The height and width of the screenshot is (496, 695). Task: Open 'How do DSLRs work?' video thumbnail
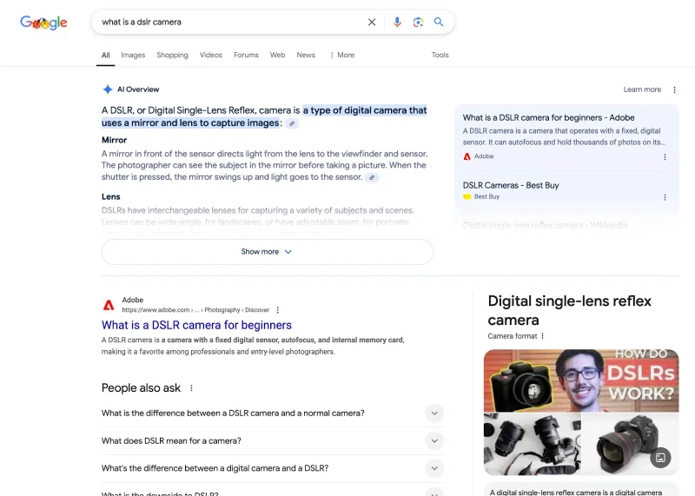[x=581, y=380]
